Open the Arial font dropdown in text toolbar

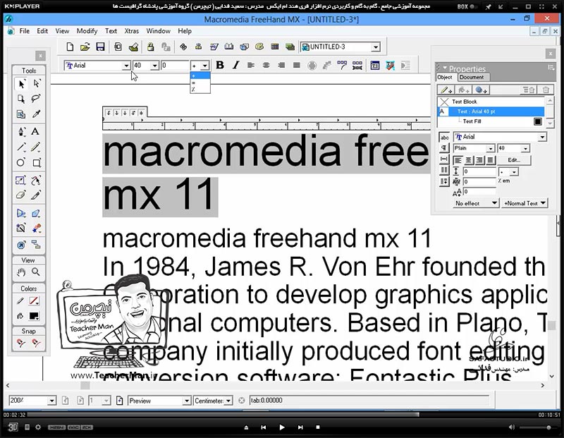(126, 66)
